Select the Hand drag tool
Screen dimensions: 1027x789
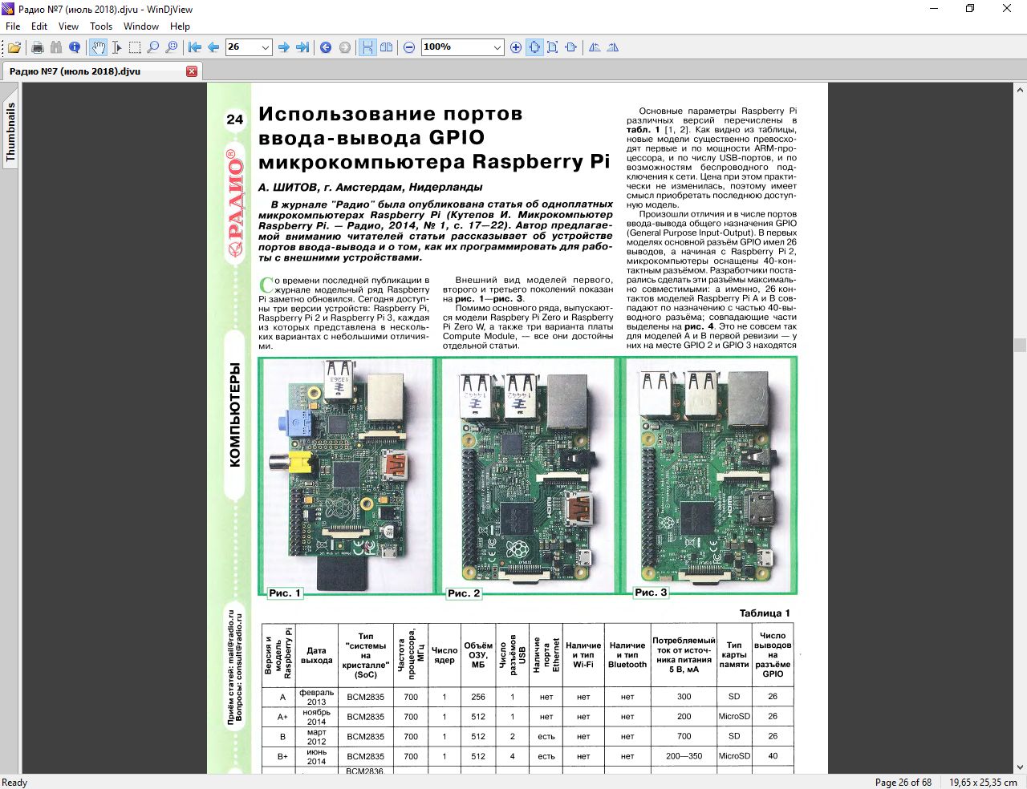click(x=98, y=47)
